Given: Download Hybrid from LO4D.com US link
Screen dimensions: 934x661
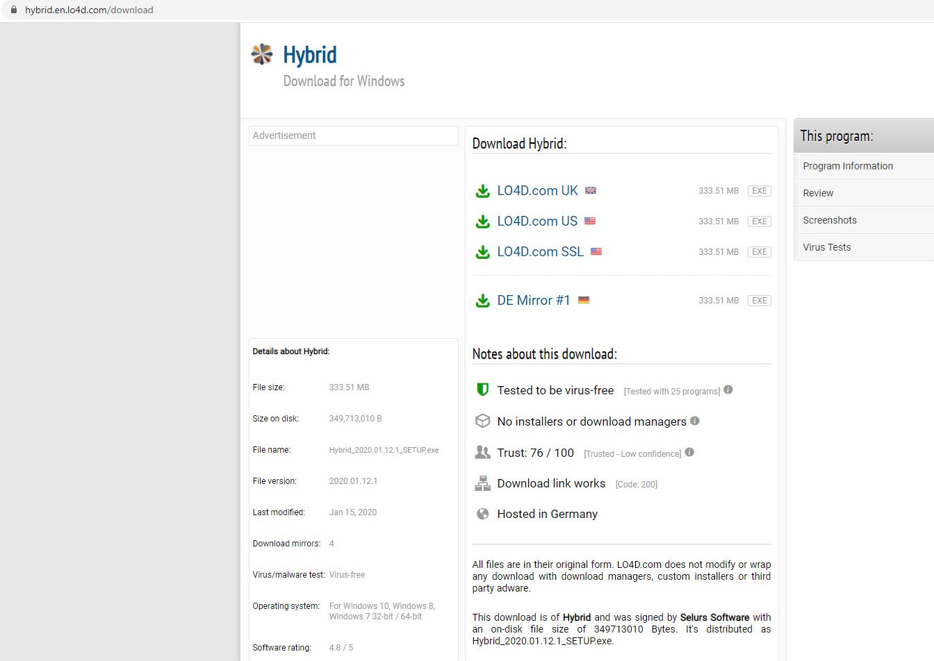Looking at the screenshot, I should [537, 221].
